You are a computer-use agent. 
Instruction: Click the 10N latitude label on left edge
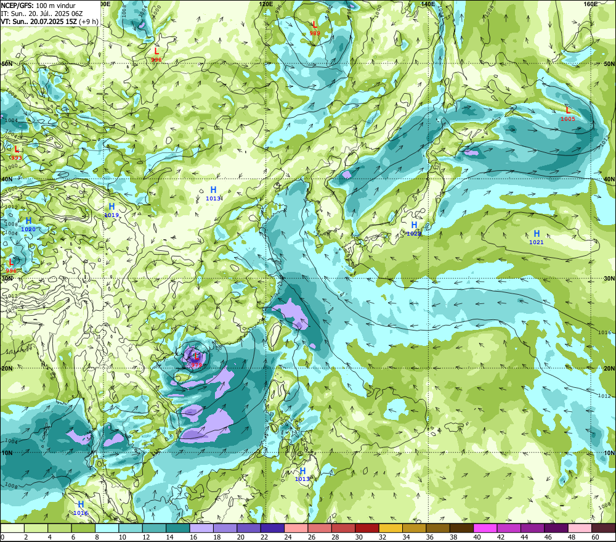(x=7, y=453)
